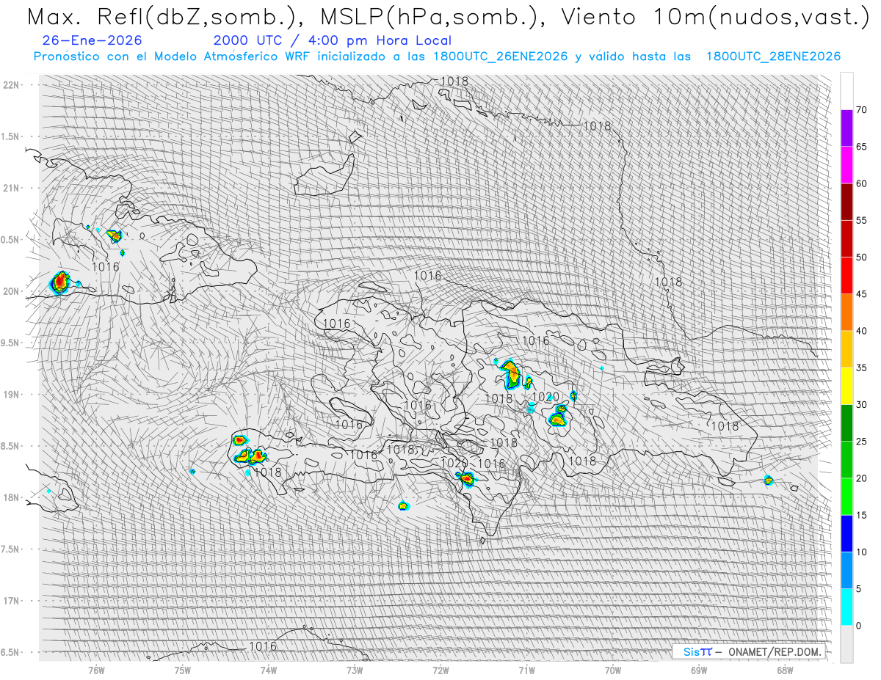Click the cyan 0–5 dBZ colorbar segment
This screenshot has height=680, width=881.
pos(846,607)
